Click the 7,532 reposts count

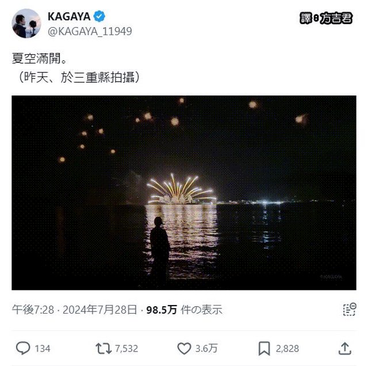[x=126, y=348]
